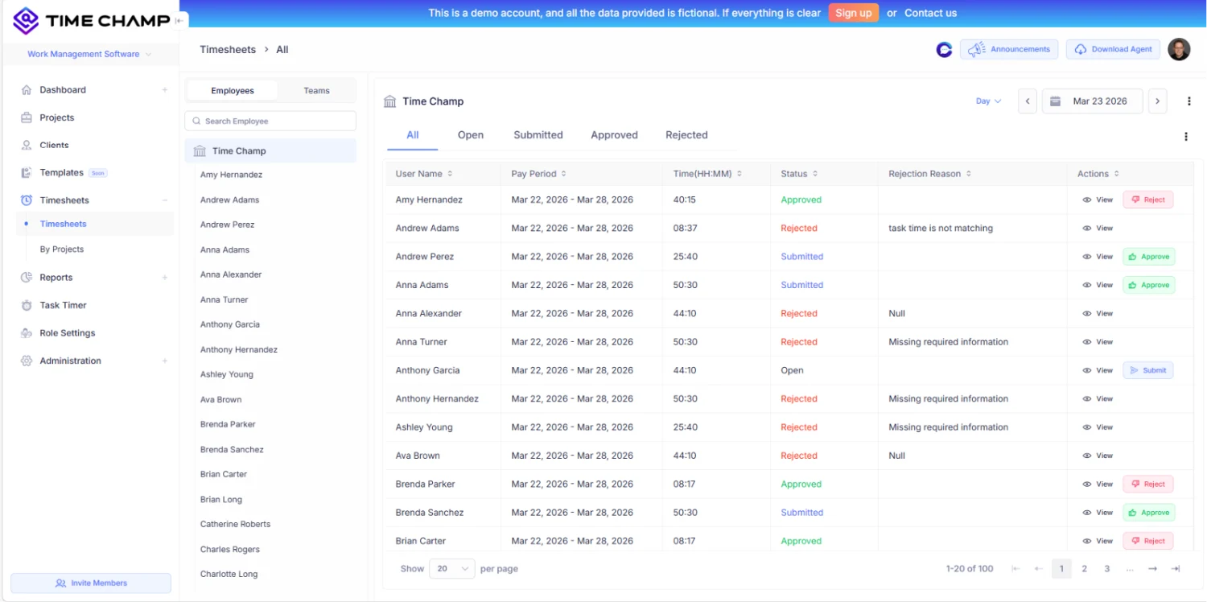Viewport: 1207px width, 602px height.
Task: Open the calendar icon next to Mar 23 2026
Action: [x=1057, y=101]
